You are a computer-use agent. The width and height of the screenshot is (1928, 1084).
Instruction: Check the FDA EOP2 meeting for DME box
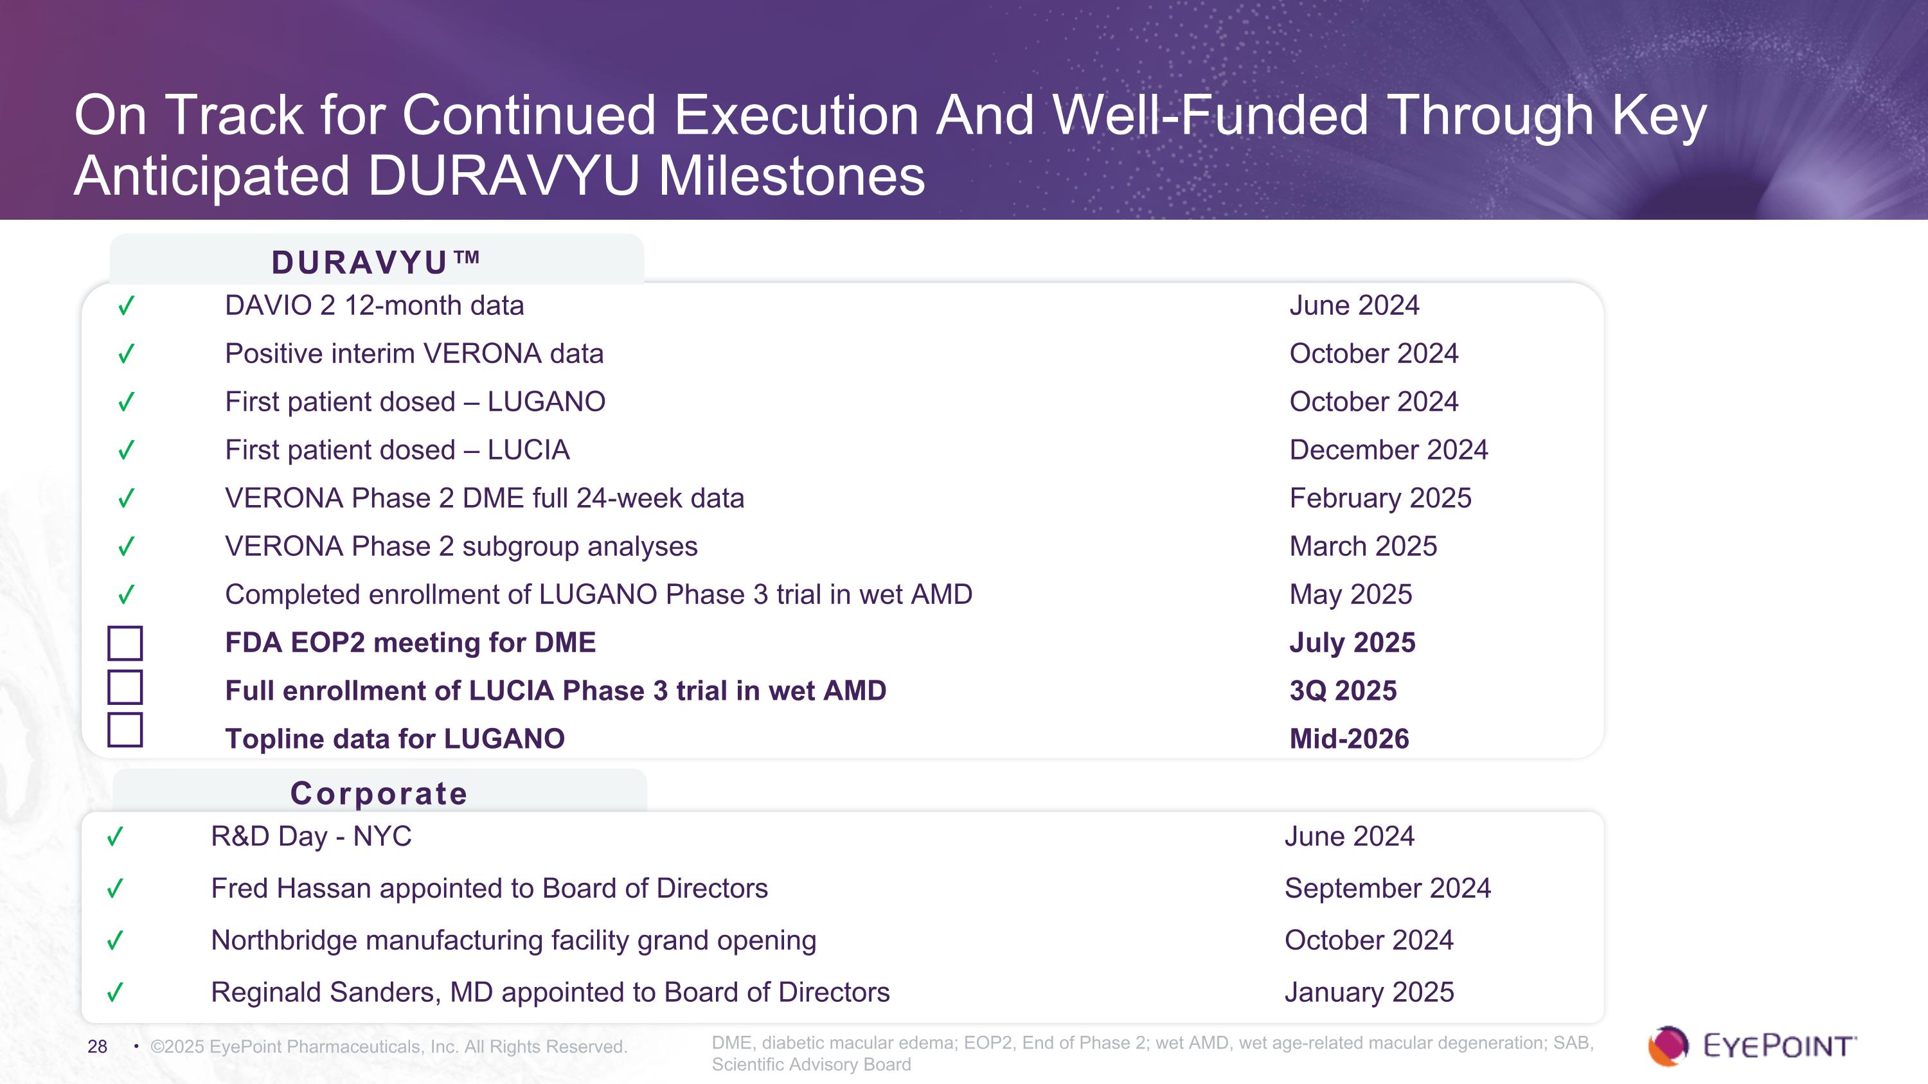(125, 643)
